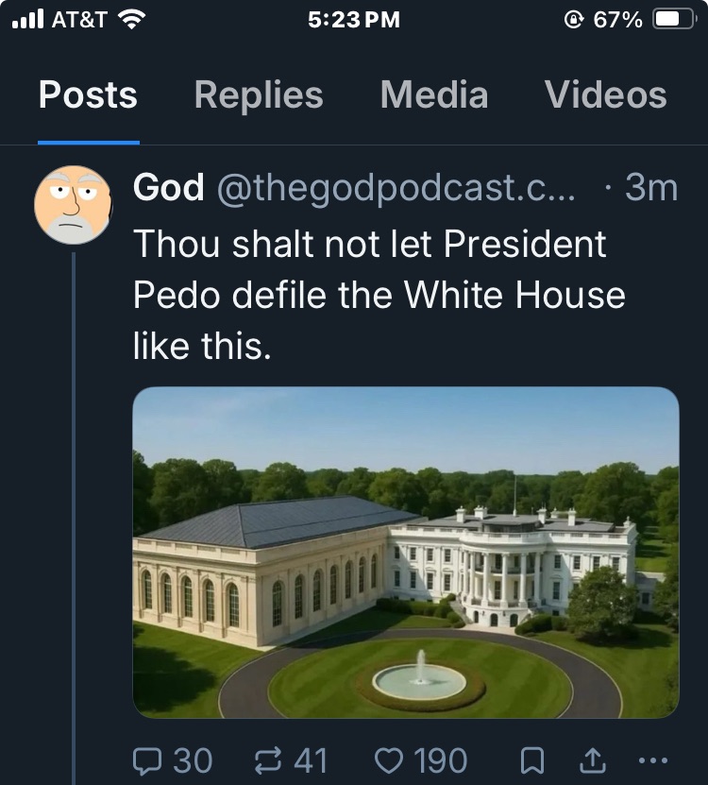708x785 pixels.
Task: Go to the Videos tab
Action: coord(605,95)
